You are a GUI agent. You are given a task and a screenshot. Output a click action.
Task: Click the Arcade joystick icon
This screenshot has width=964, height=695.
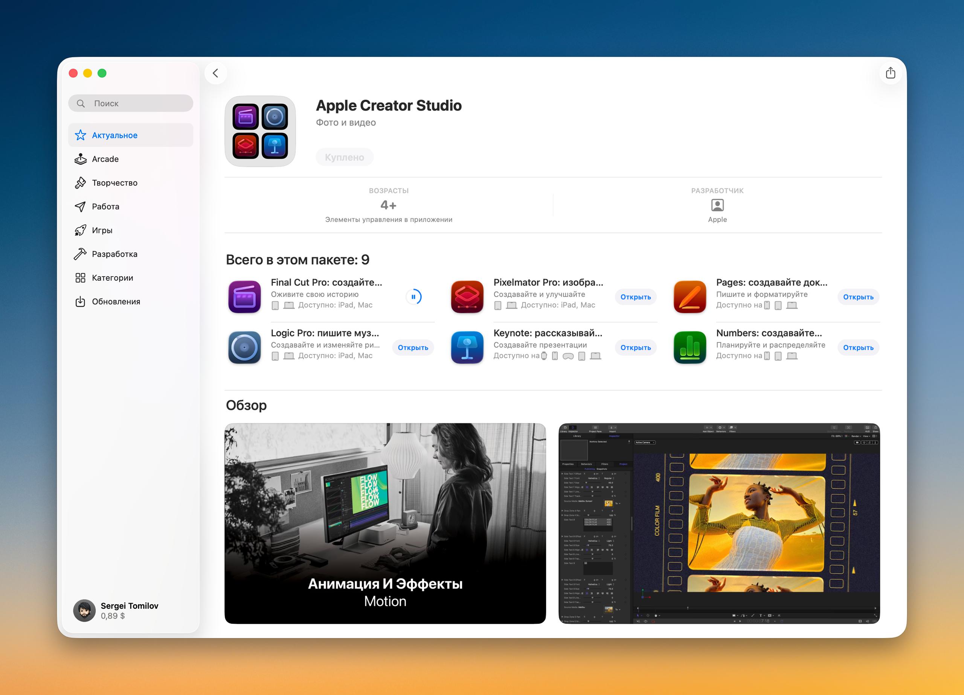(x=80, y=159)
